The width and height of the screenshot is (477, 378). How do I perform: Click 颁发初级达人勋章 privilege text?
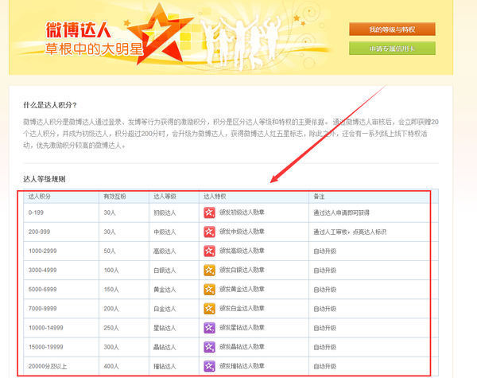242,212
